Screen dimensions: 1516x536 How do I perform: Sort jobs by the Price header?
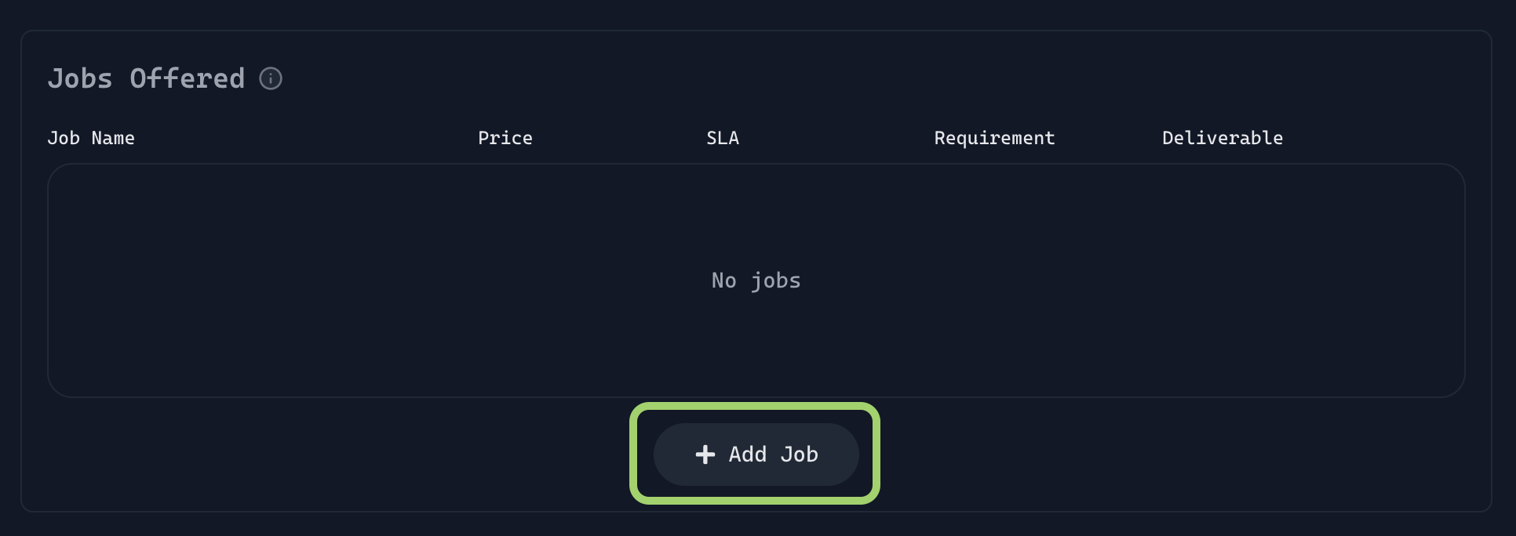click(x=505, y=138)
